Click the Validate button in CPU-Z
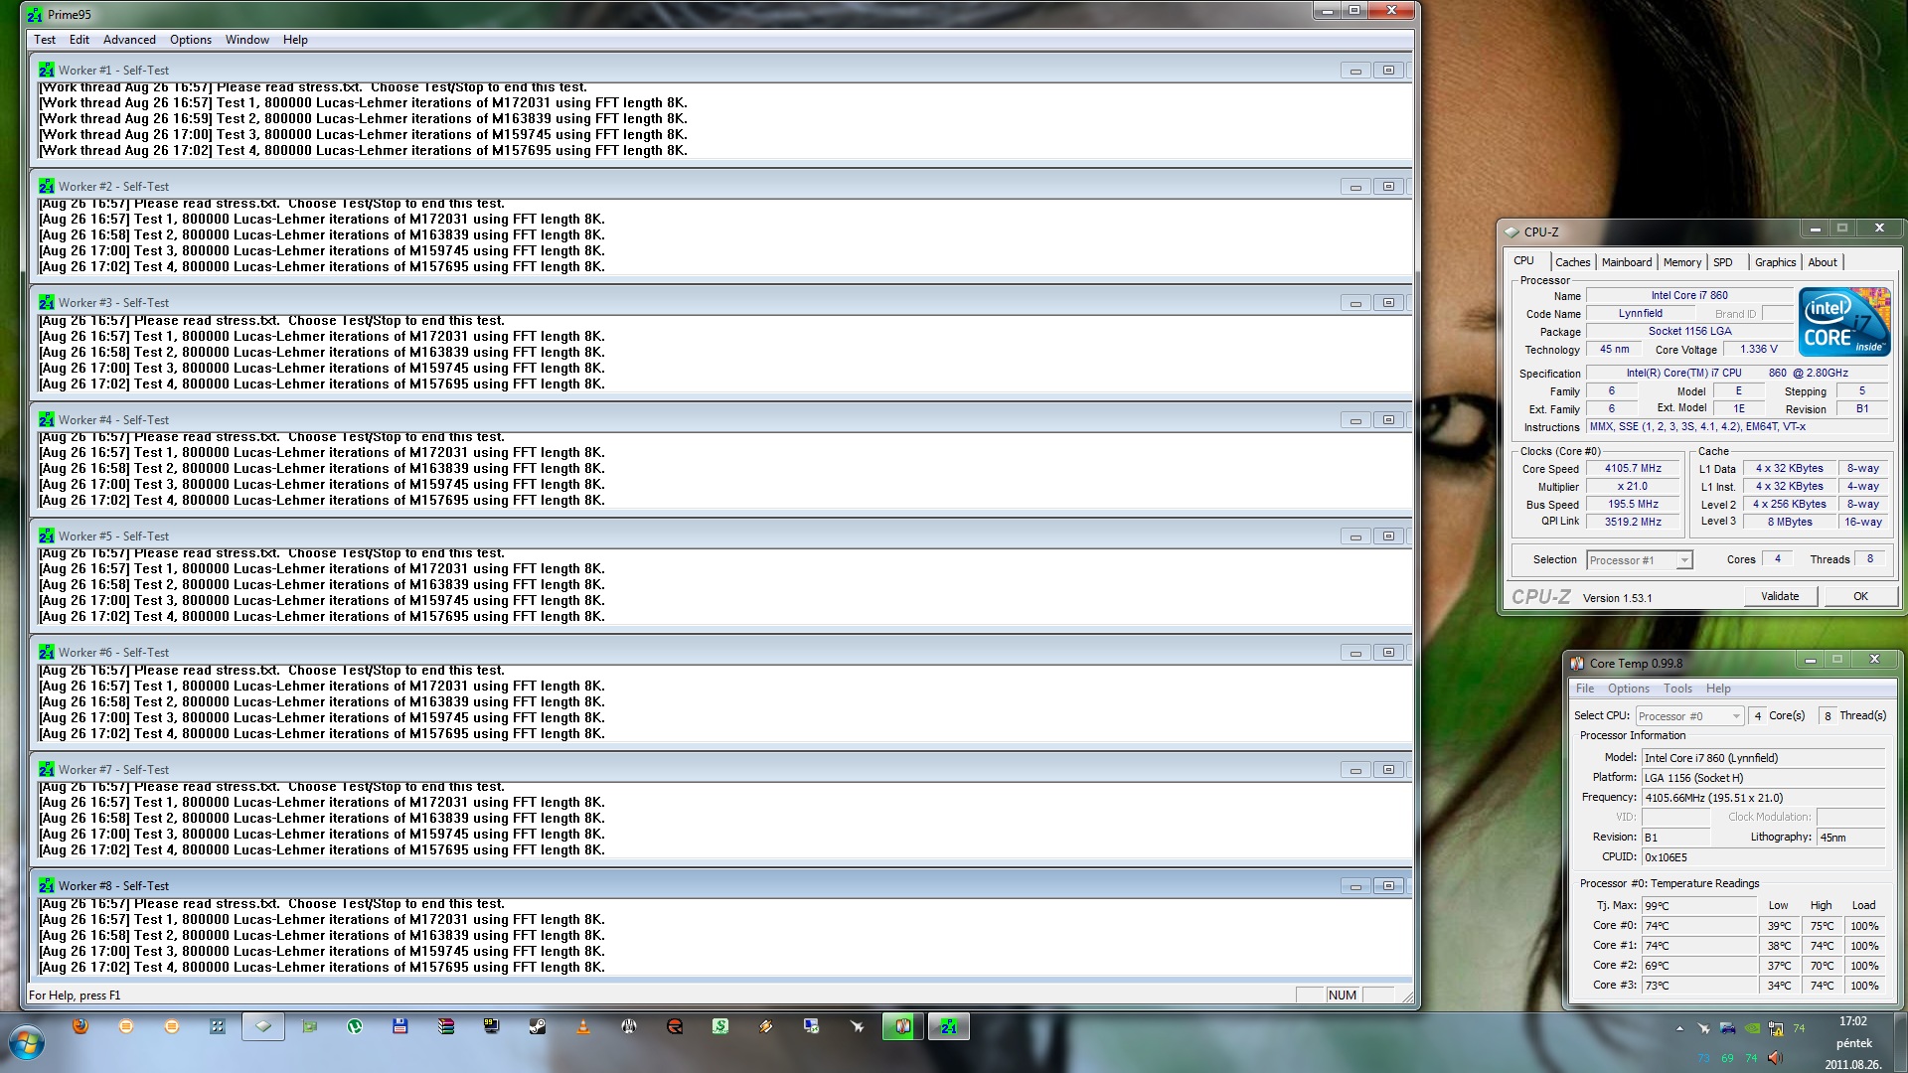This screenshot has width=1908, height=1073. pyautogui.click(x=1780, y=596)
